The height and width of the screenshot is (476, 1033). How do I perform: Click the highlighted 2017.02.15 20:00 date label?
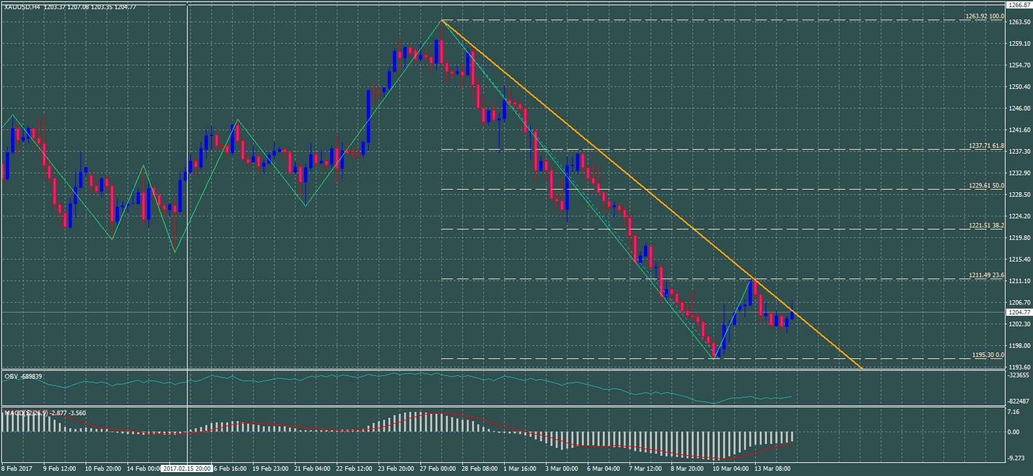coord(187,468)
